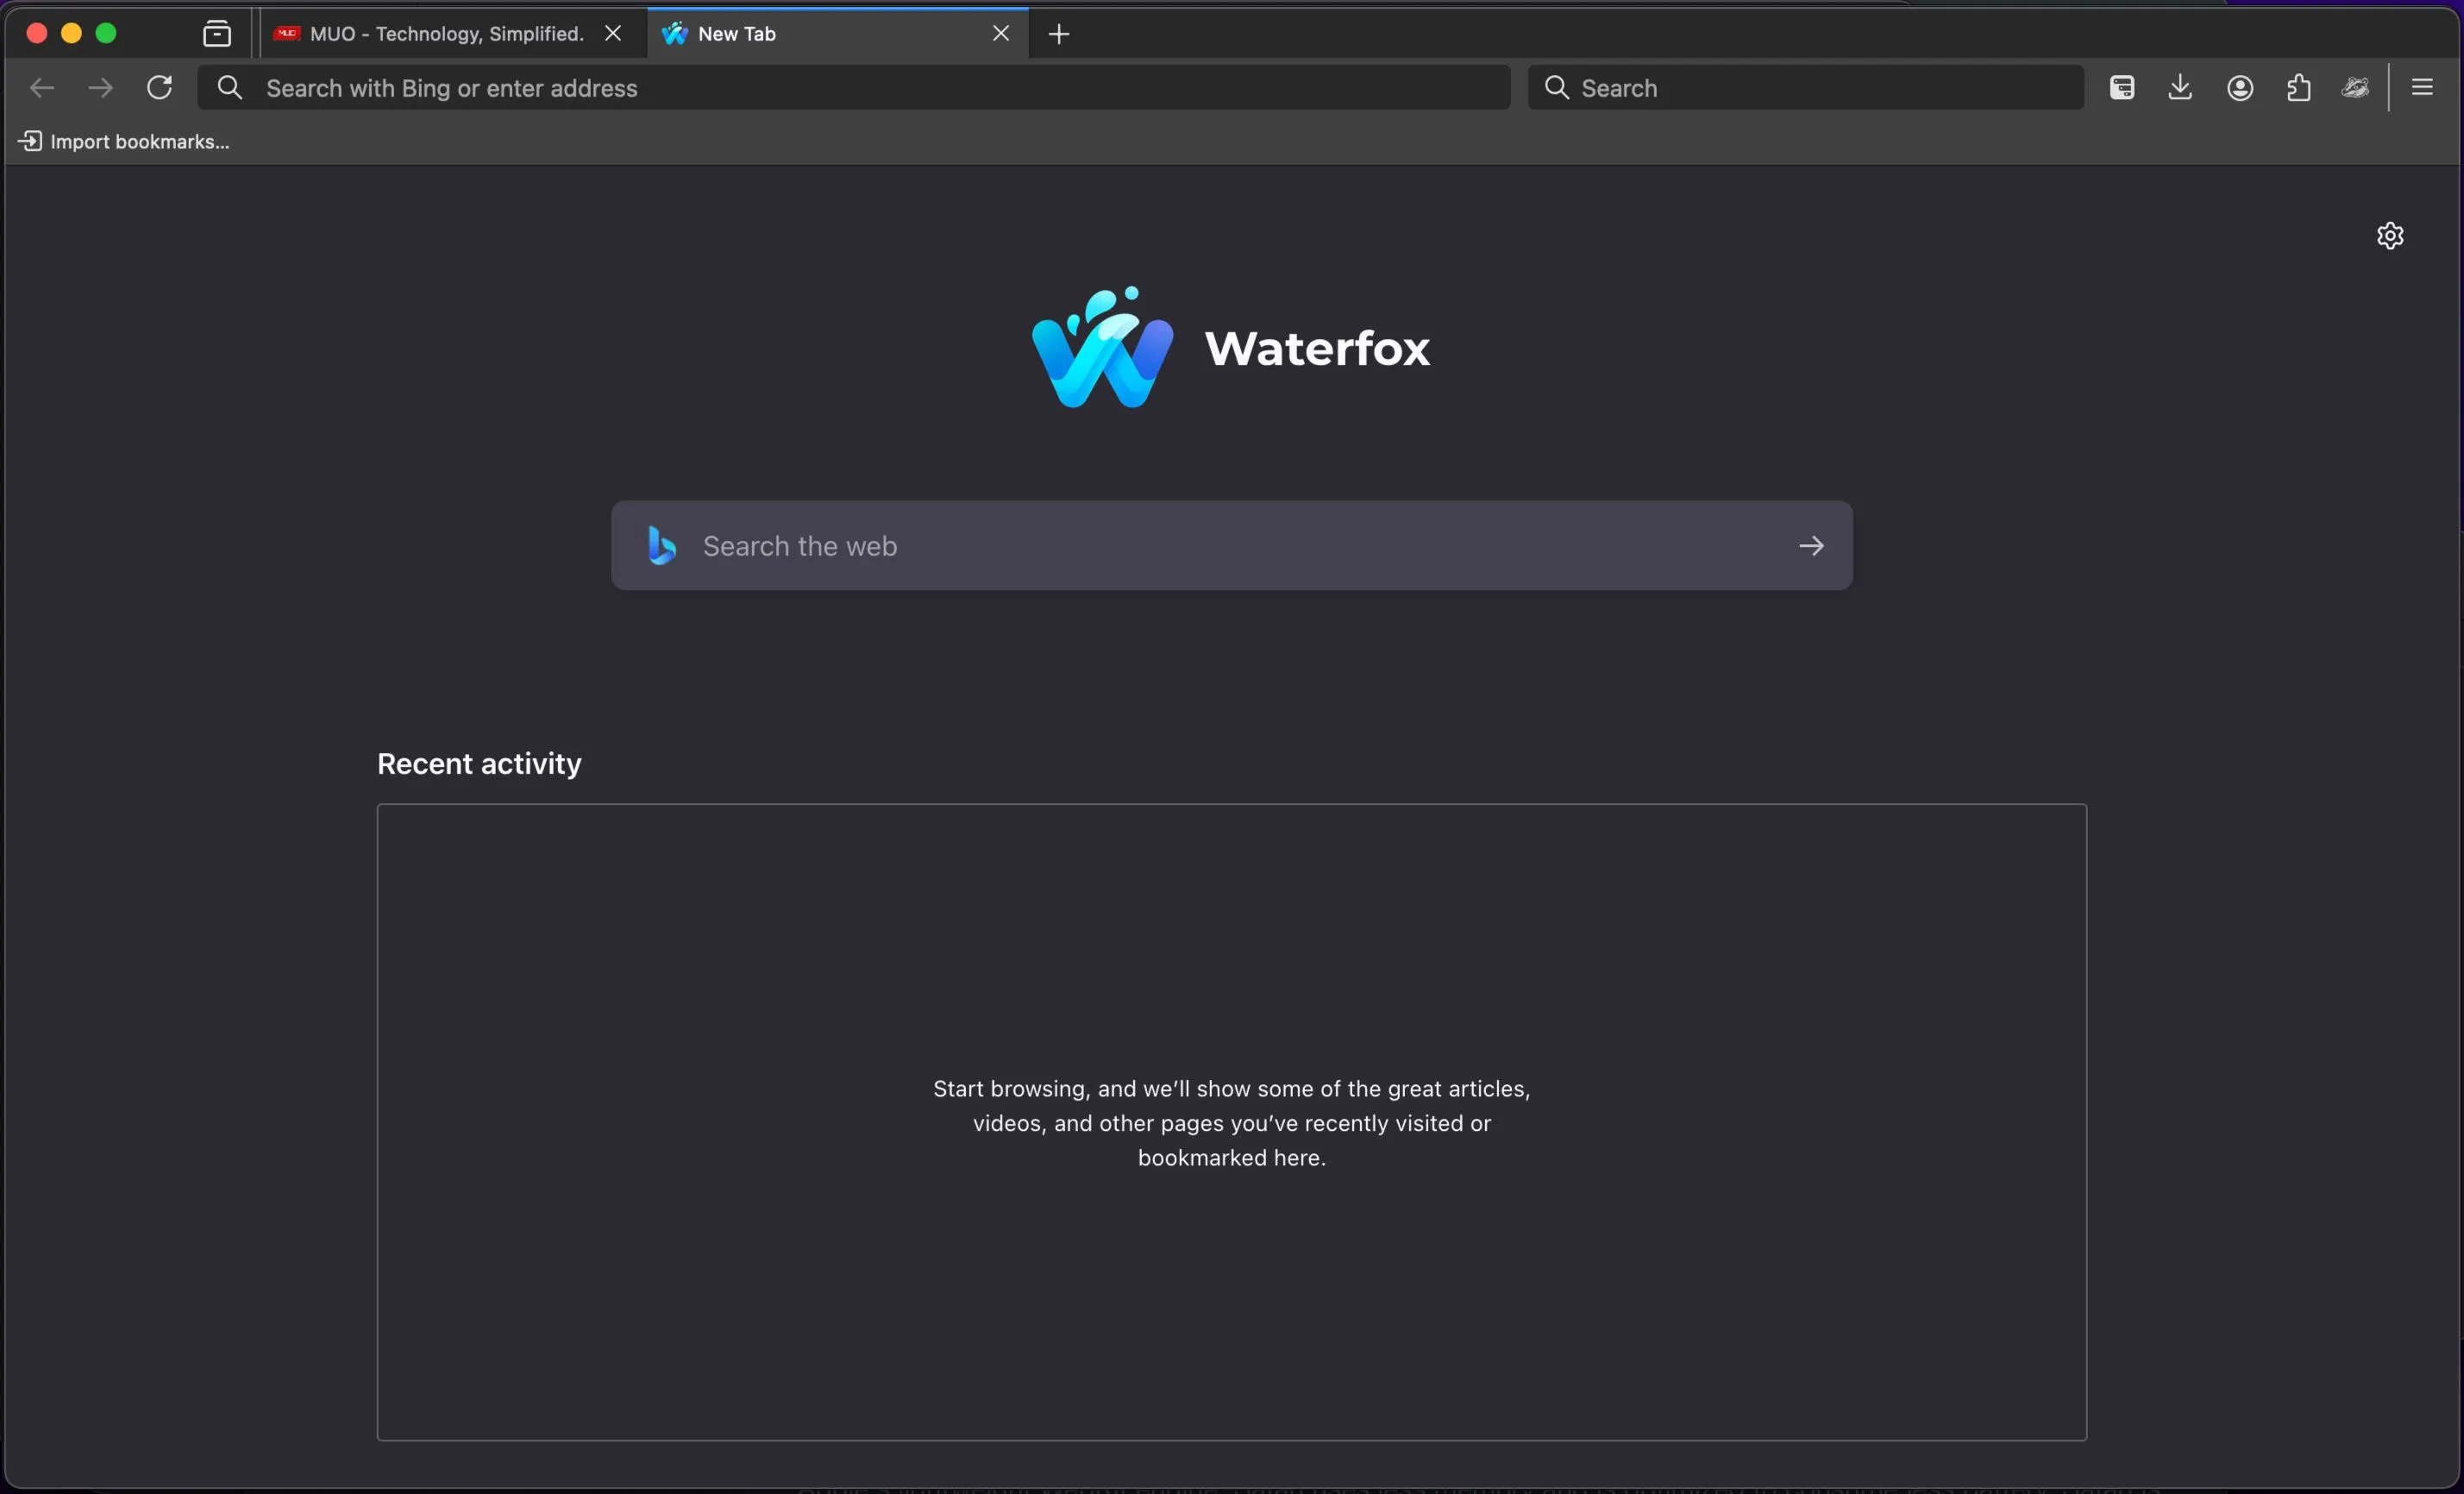Image resolution: width=2464 pixels, height=1494 pixels.
Task: Click the Search the web field
Action: point(1231,545)
